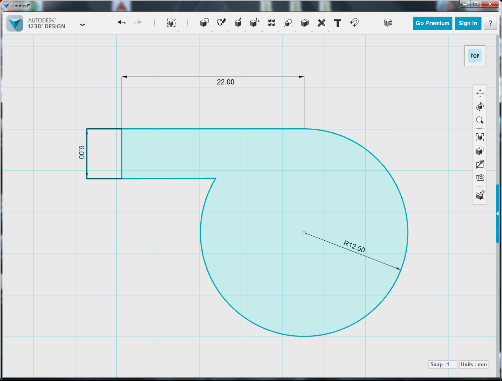Image resolution: width=502 pixels, height=381 pixels.
Task: Open the Construct tools menu
Action: (x=238, y=23)
